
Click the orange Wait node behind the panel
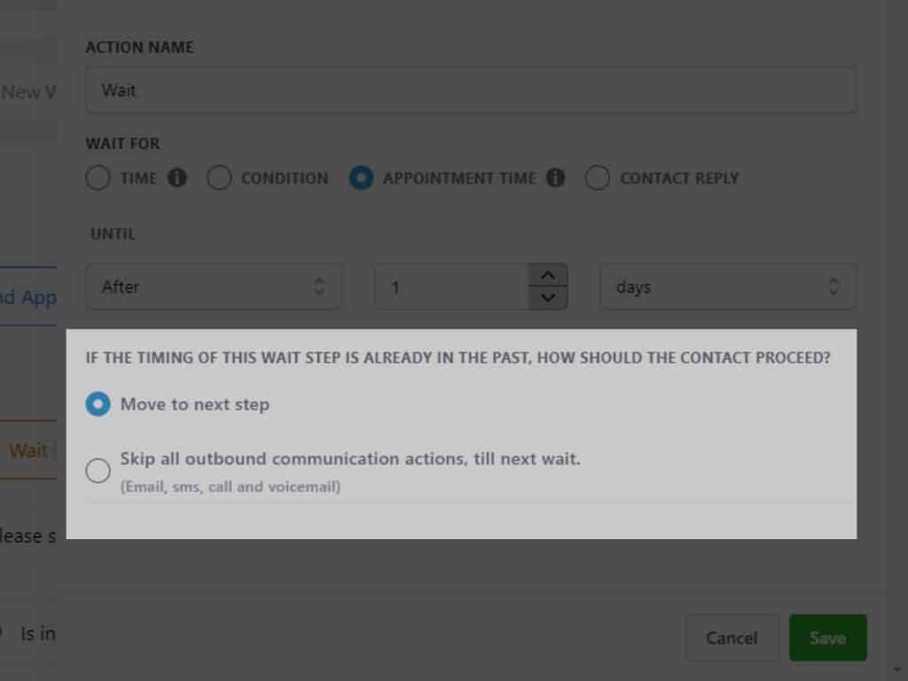tap(28, 450)
